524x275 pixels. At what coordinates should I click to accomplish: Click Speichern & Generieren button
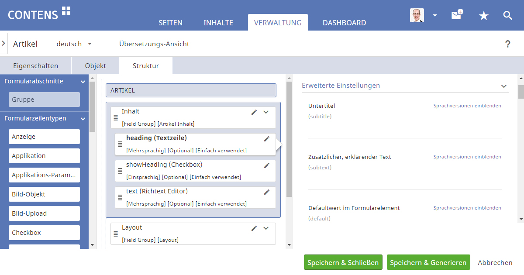428,262
